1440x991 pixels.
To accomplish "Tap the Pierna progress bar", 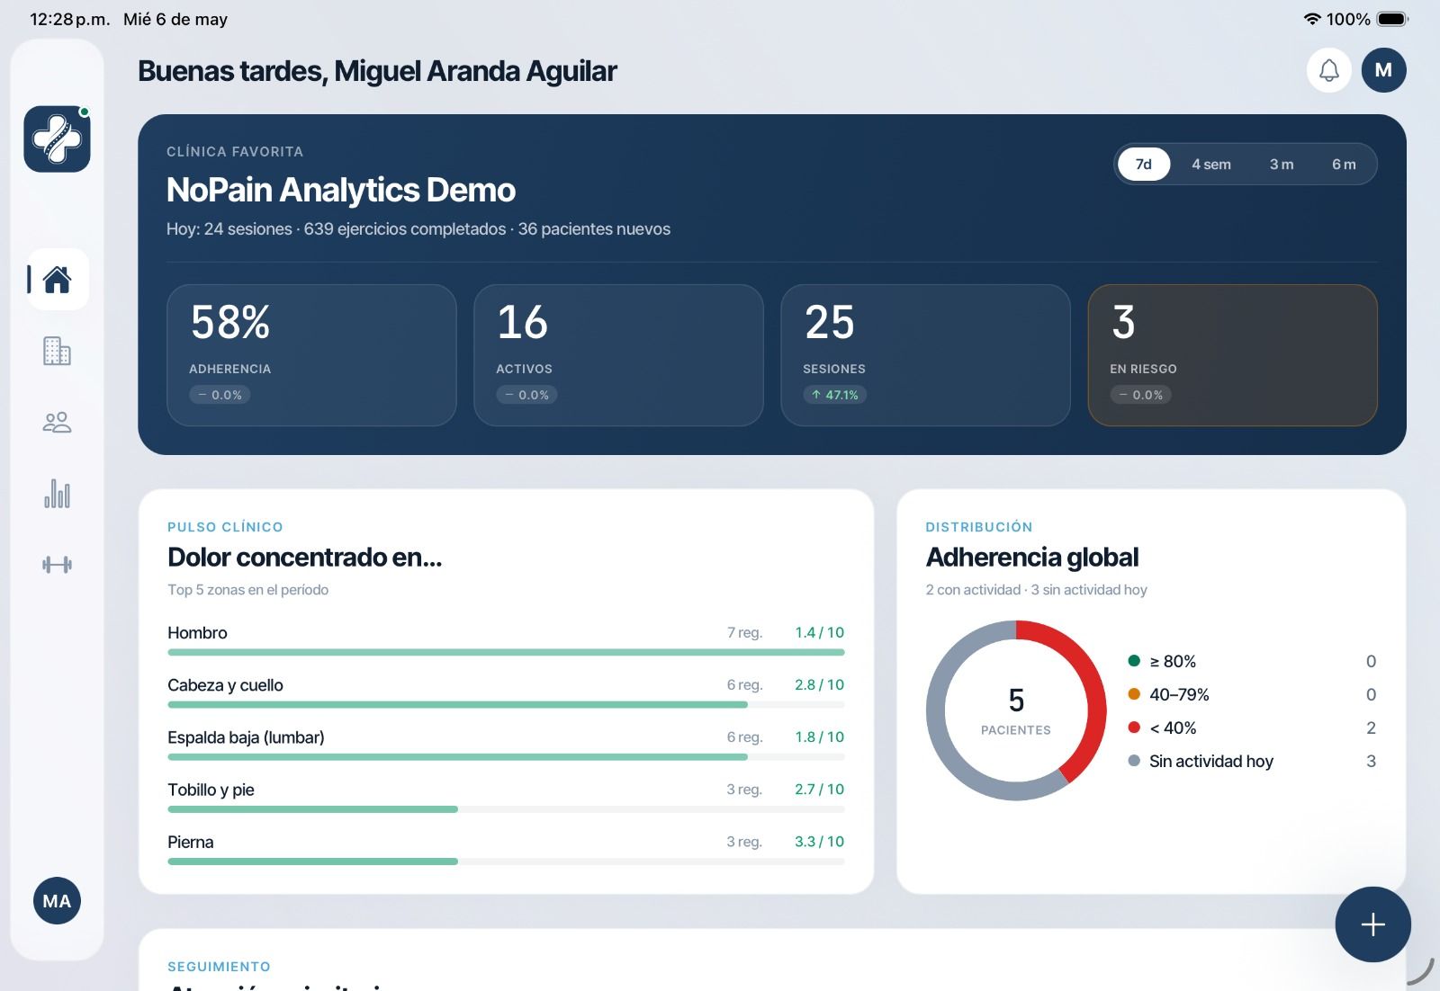I will 506,862.
